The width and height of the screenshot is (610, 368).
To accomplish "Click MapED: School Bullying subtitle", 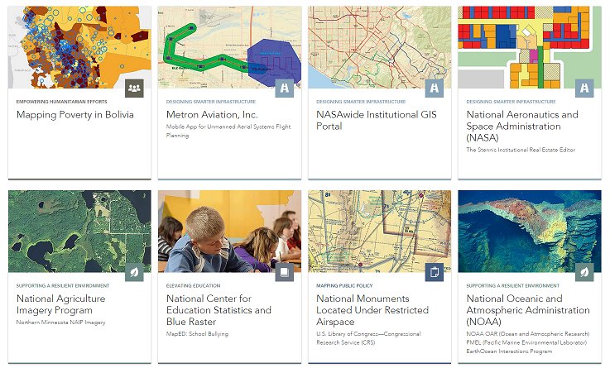I will [x=197, y=334].
